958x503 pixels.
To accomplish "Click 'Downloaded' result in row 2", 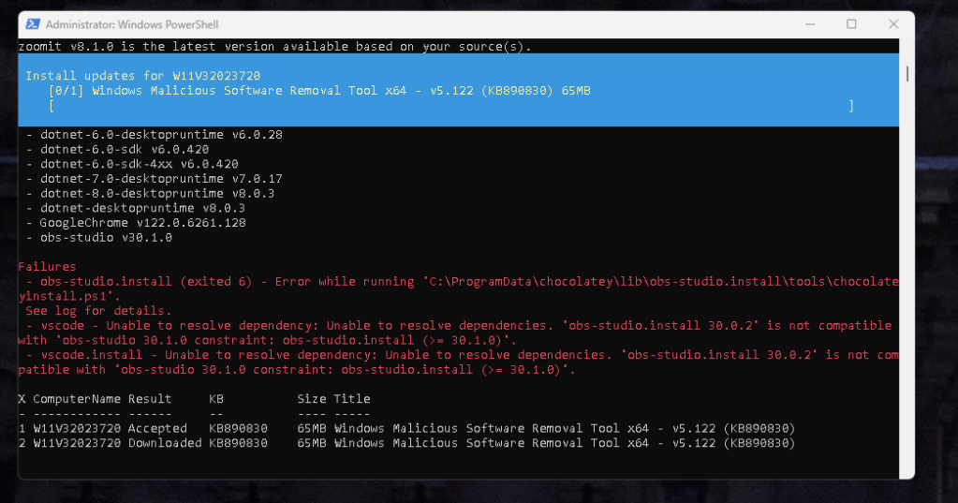I will click(x=165, y=442).
